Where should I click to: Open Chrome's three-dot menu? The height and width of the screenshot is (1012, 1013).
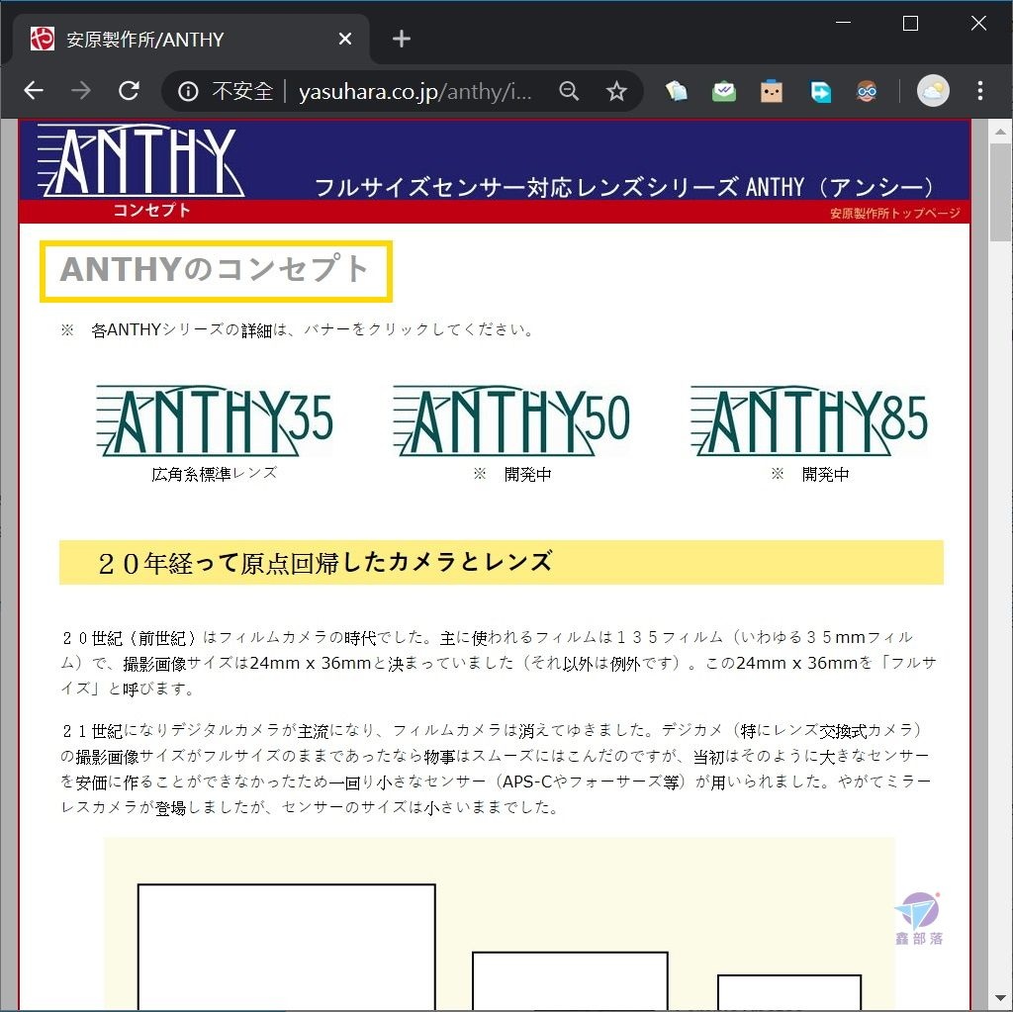pyautogui.click(x=980, y=91)
